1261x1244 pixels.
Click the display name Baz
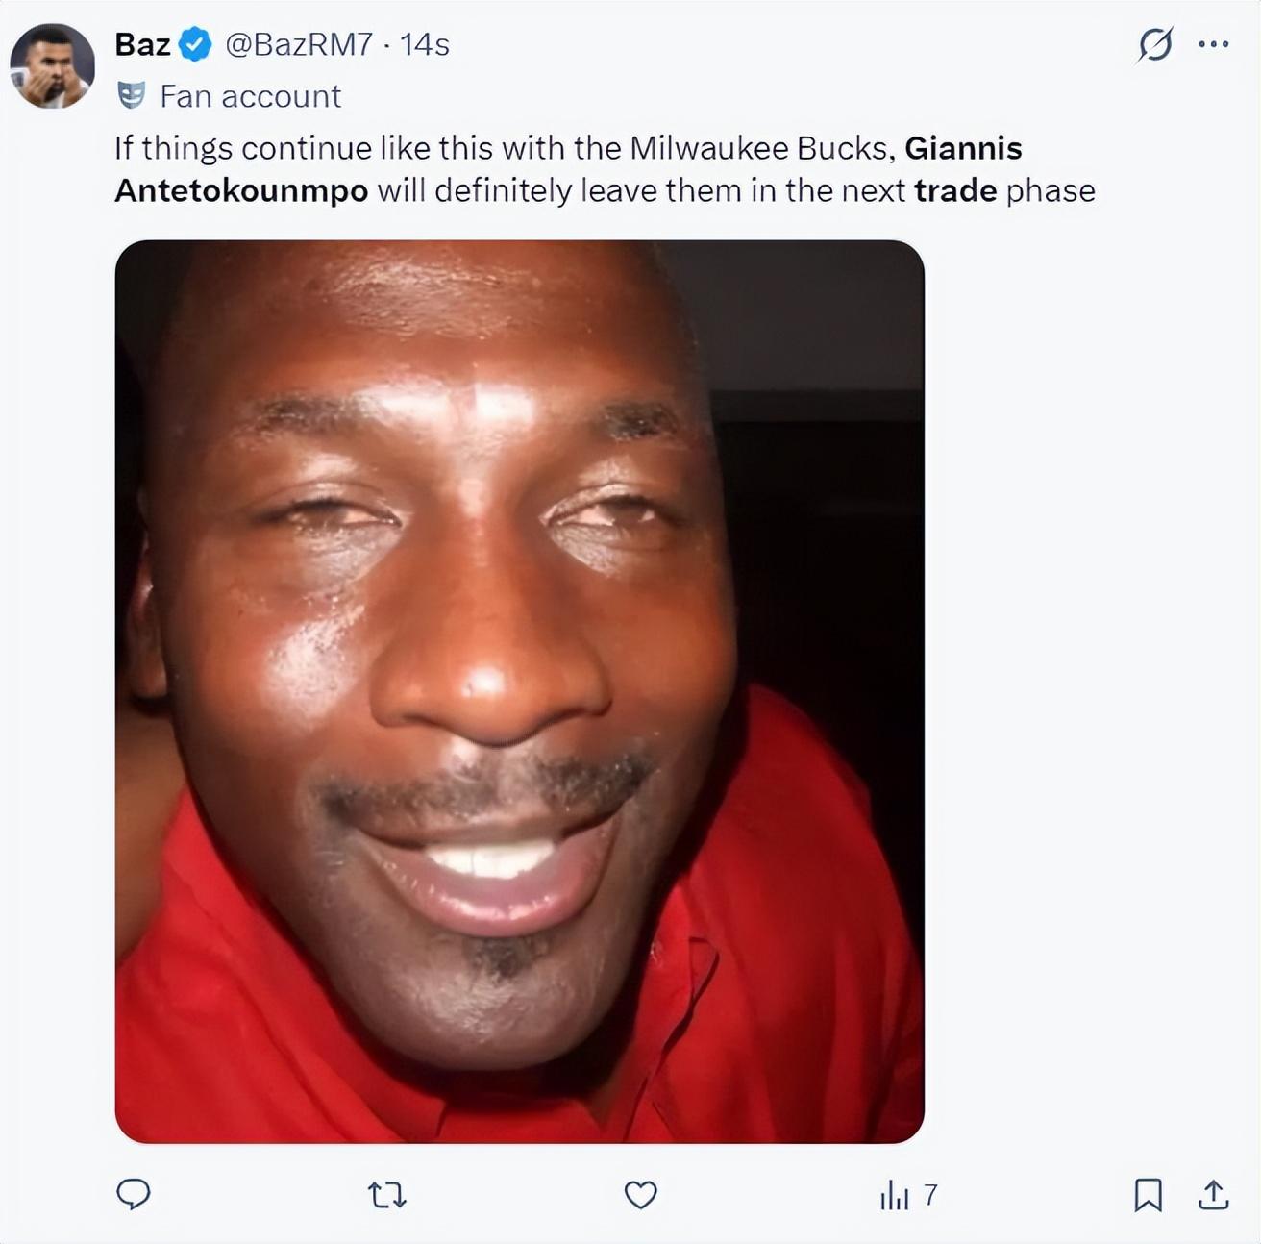click(x=142, y=44)
